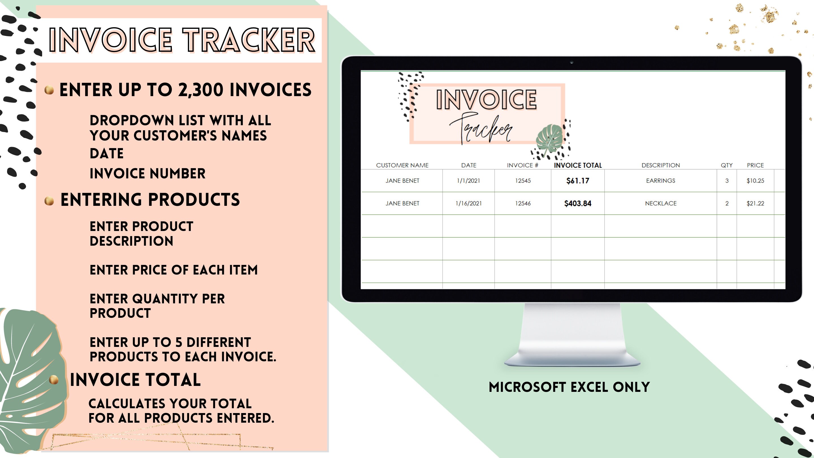
Task: Click the QTY column header
Action: point(726,165)
